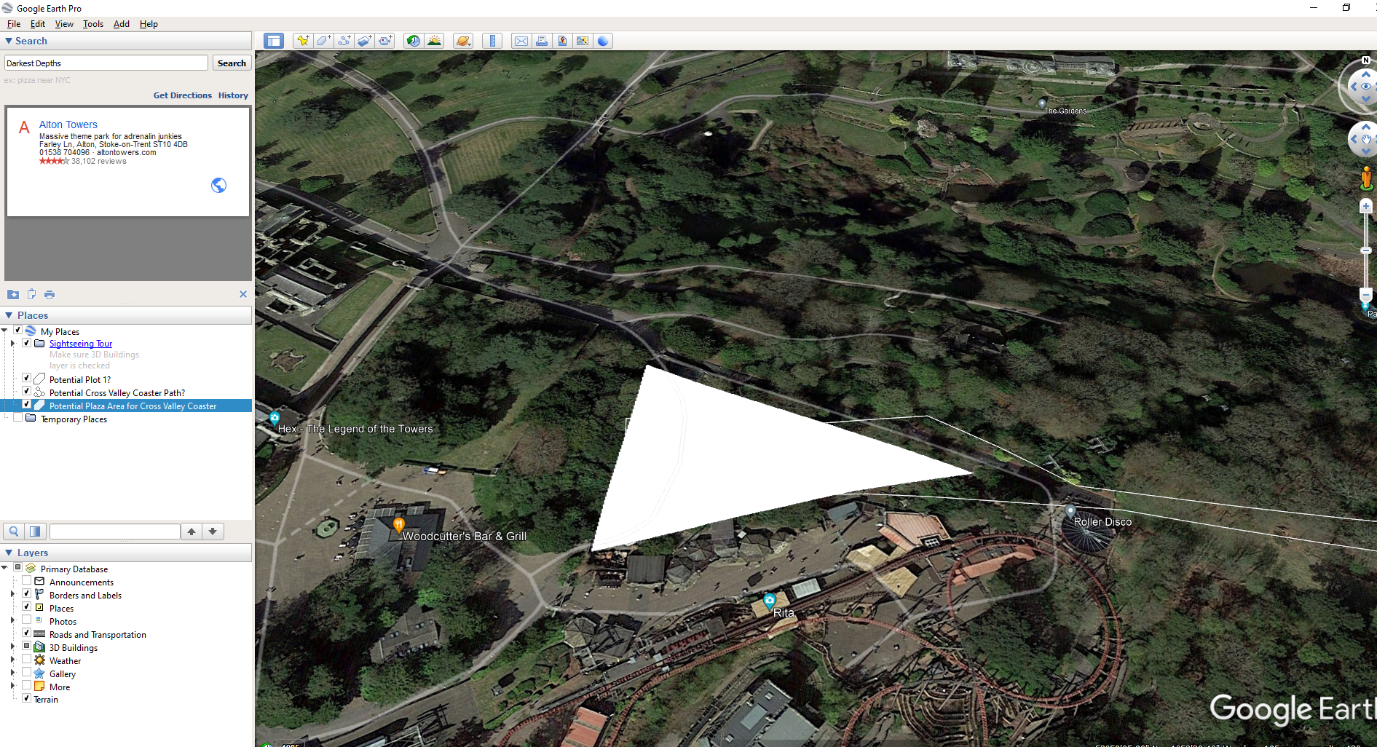Viewport: 1377px width, 747px height.
Task: Open the File menu
Action: (14, 24)
